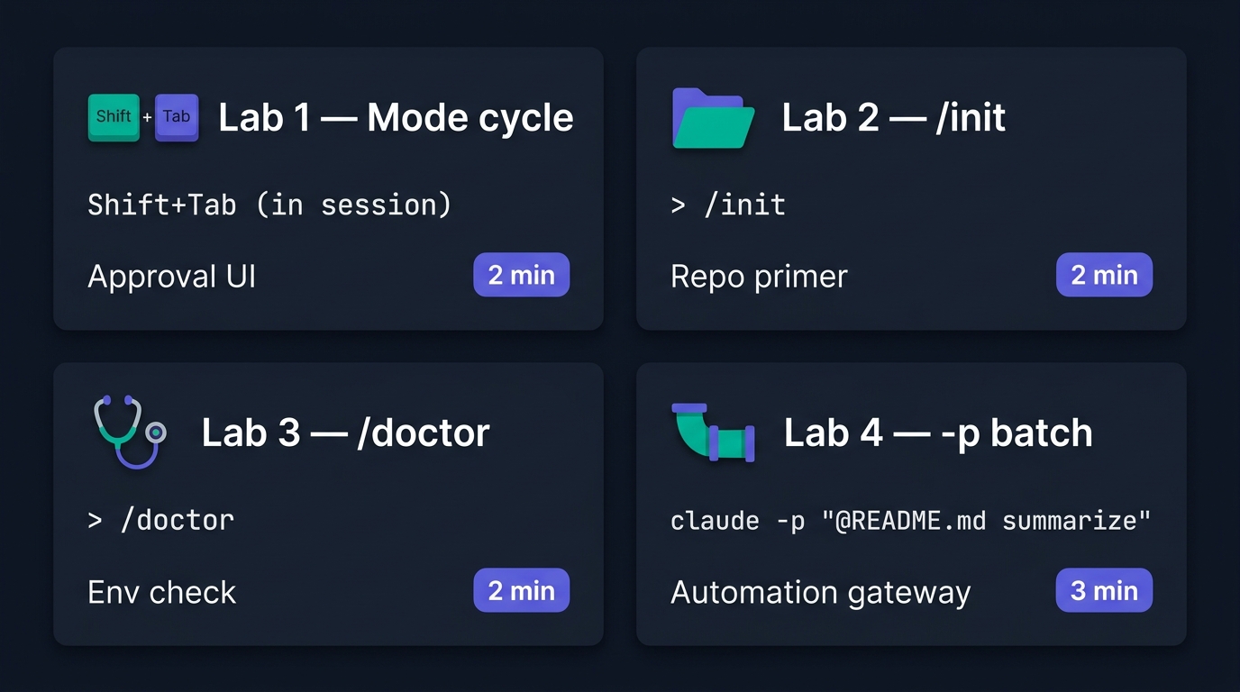Select the Lab 2 — /init title
This screenshot has height=692, width=1240.
click(893, 118)
